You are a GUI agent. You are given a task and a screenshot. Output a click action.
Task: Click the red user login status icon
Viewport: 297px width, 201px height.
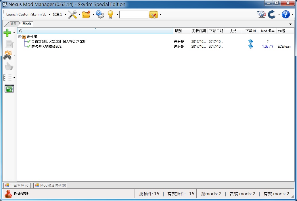(x=8, y=194)
